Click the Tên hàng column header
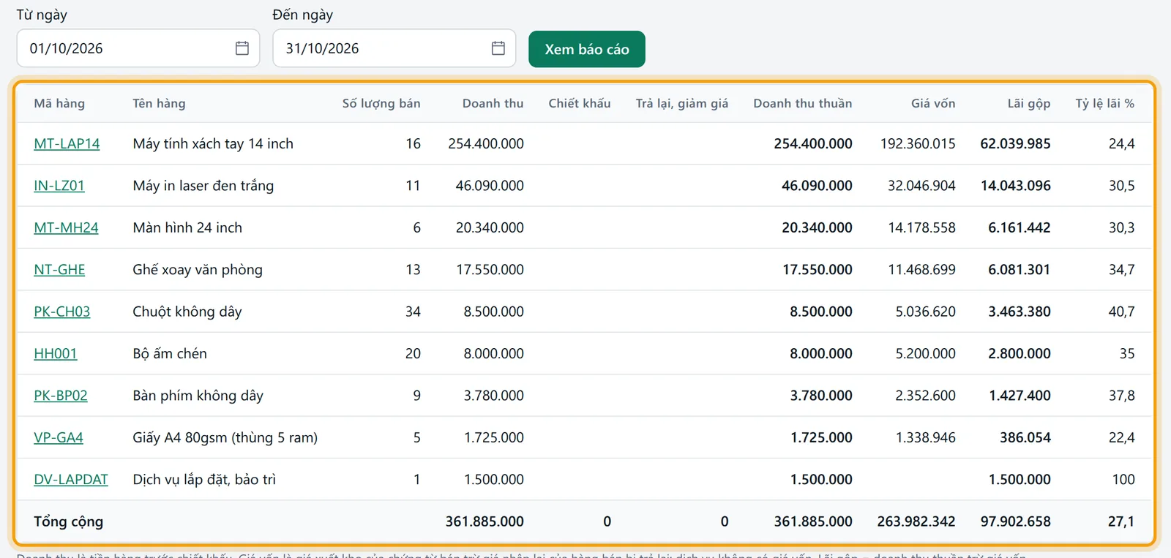The image size is (1171, 558). click(159, 104)
